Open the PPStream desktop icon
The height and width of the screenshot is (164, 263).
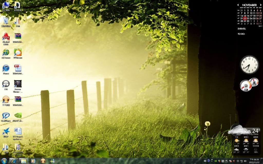click(x=18, y=53)
